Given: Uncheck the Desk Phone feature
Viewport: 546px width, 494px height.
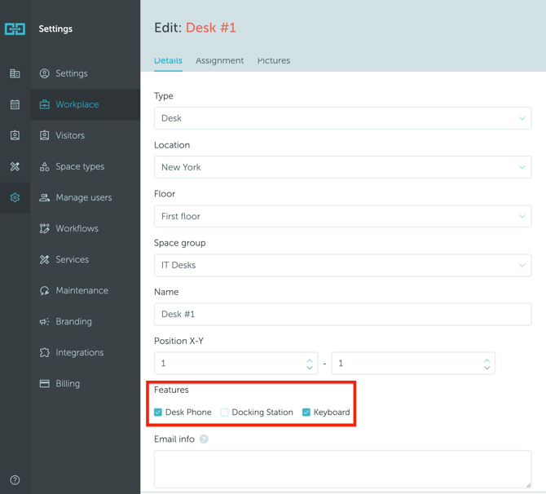Looking at the screenshot, I should (x=158, y=412).
